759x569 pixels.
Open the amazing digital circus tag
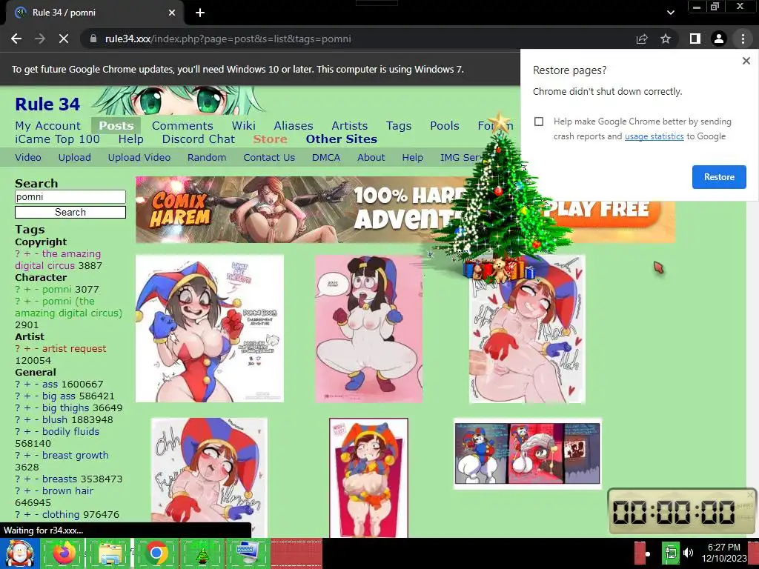point(58,260)
